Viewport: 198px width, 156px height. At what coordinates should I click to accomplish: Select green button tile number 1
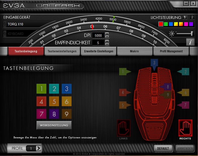pos(41,89)
